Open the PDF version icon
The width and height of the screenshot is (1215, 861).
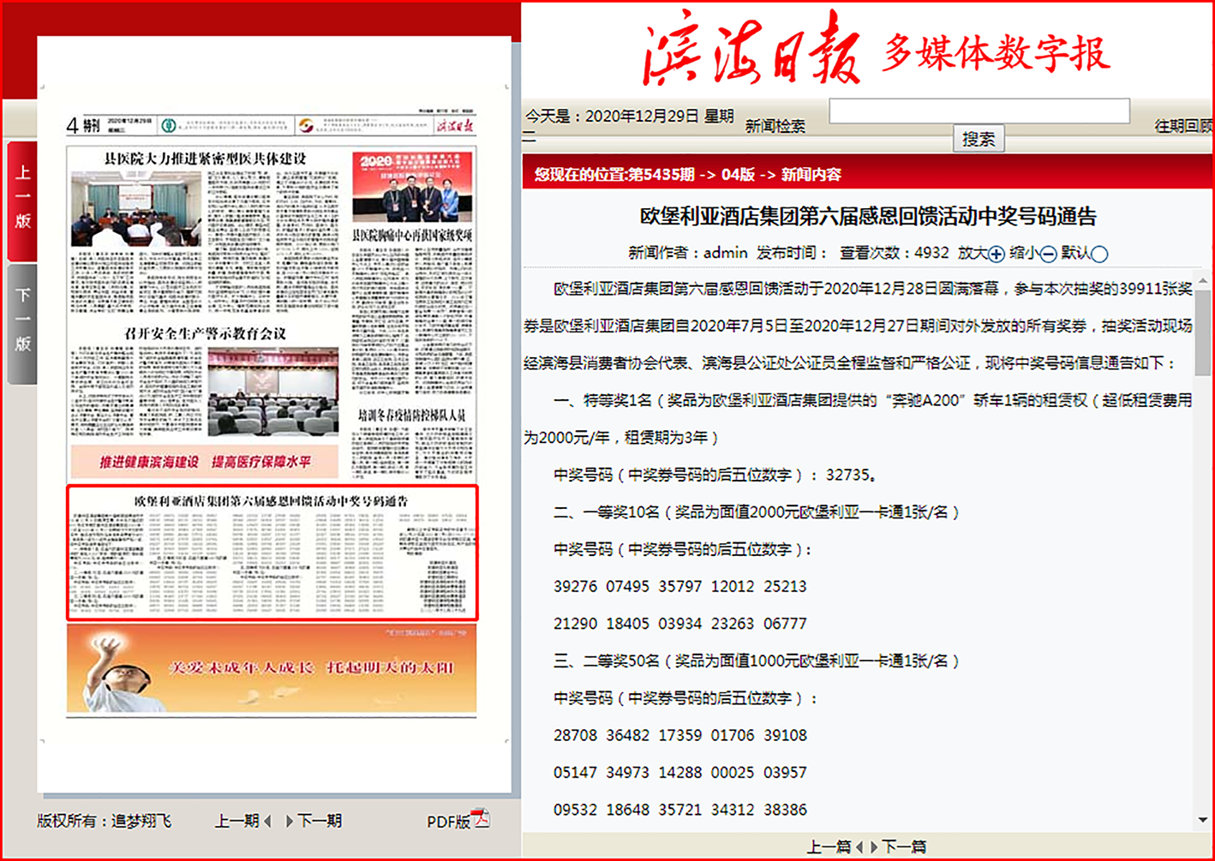click(481, 819)
